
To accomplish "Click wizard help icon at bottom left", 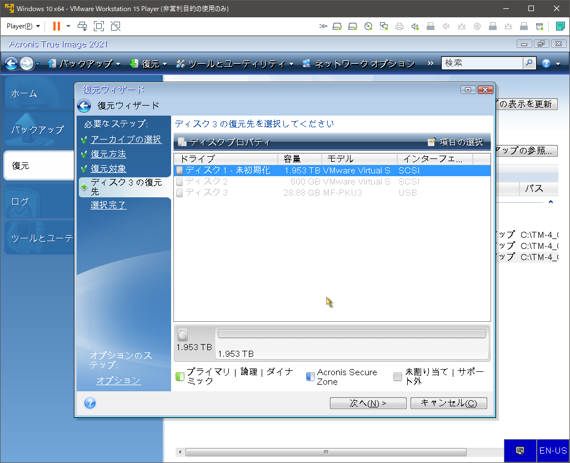I will point(90,403).
